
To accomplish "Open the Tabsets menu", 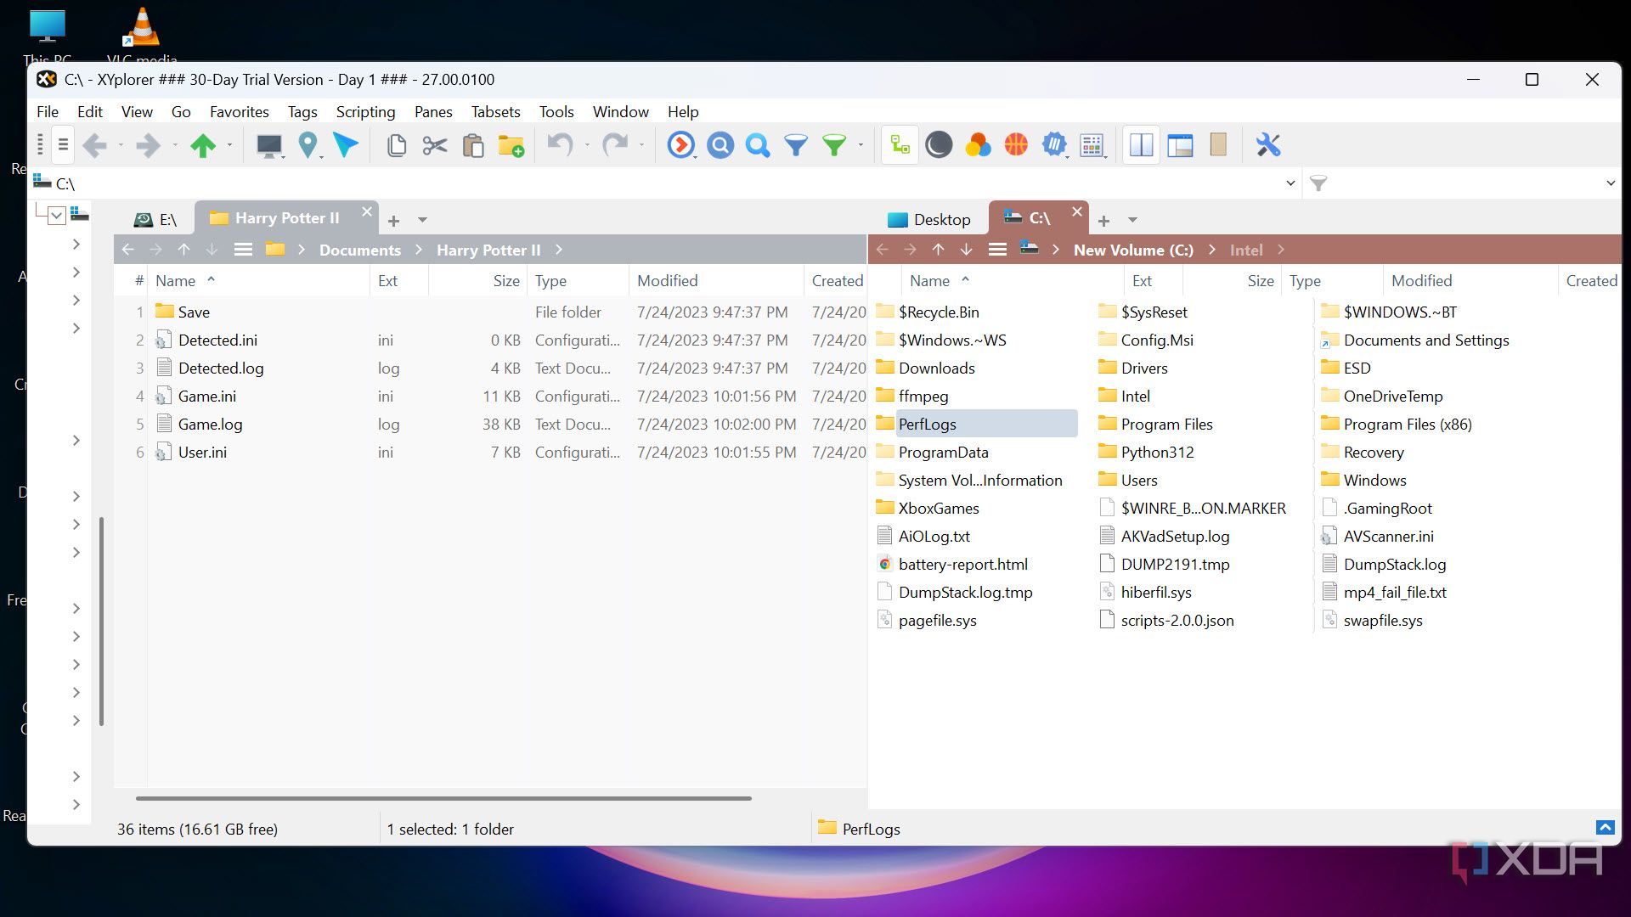I will click(x=496, y=112).
